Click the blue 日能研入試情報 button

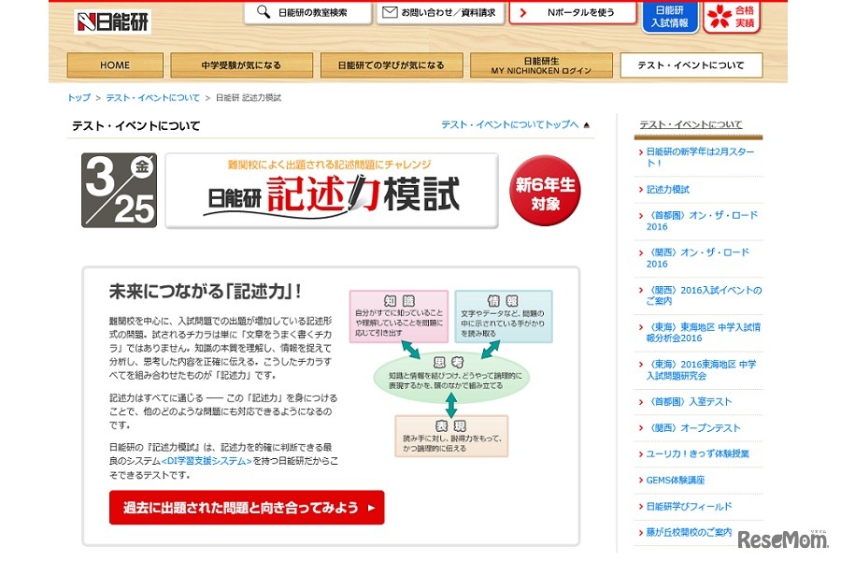(x=674, y=17)
